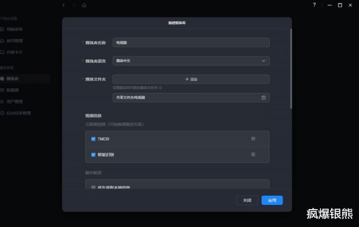
Task: Uncheck the 智能识别 checkbox
Action: [x=93, y=154]
